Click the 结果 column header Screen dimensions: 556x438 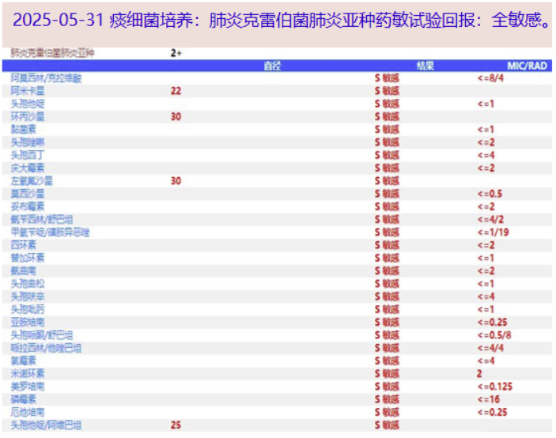[426, 66]
